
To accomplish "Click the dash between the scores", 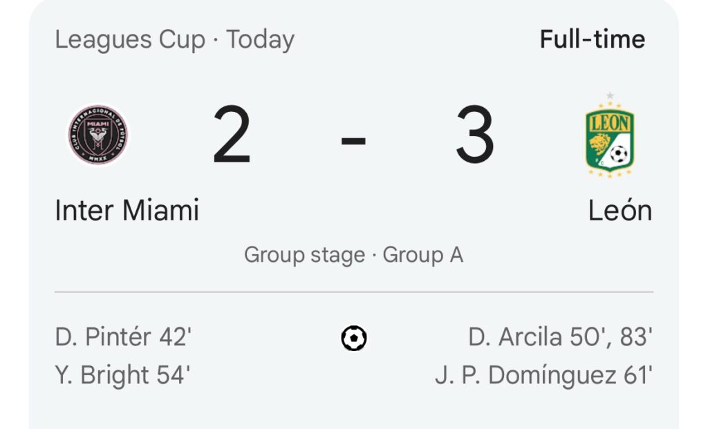I will click(353, 141).
